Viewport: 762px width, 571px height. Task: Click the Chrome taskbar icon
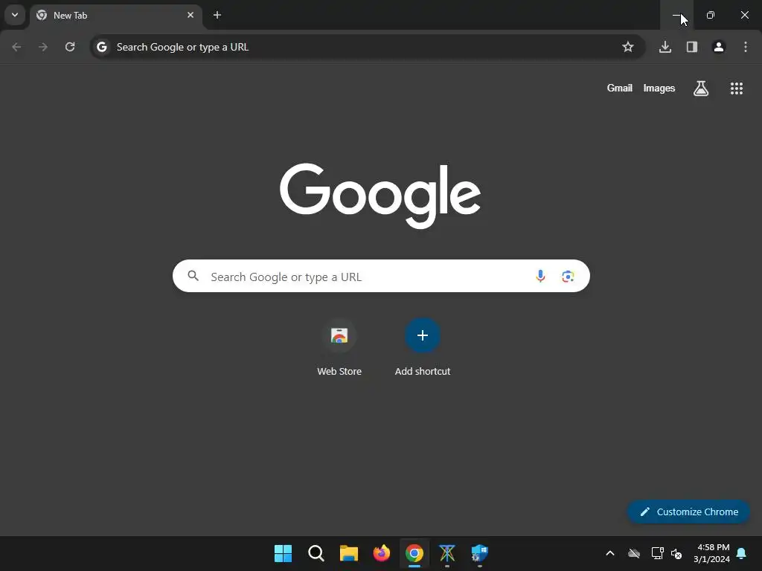click(x=414, y=553)
